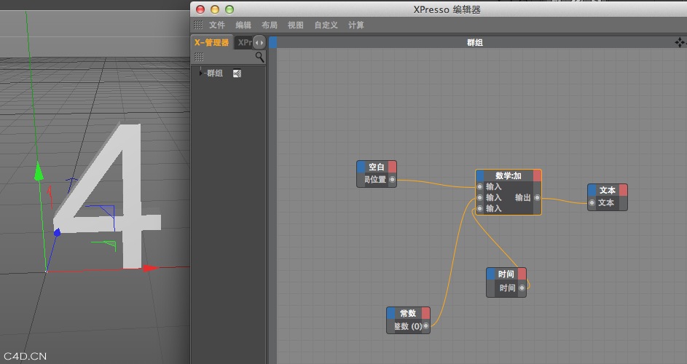This screenshot has width=687, height=364.
Task: Click the red output square on 时间 node
Action: click(522, 274)
